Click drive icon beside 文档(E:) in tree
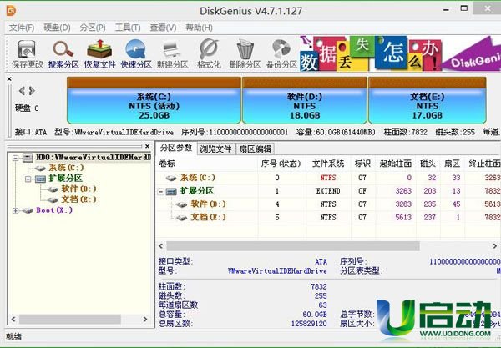The height and width of the screenshot is (348, 501). (x=53, y=199)
